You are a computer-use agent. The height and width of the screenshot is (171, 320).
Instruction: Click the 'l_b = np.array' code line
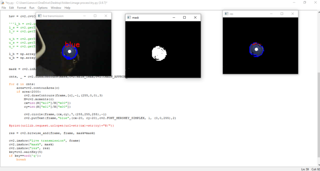[x=22, y=54]
